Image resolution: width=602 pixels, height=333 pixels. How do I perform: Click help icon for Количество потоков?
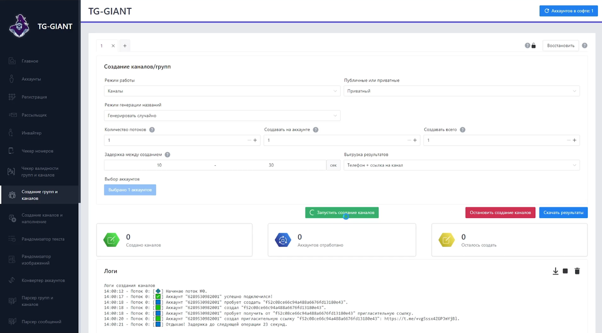tap(152, 130)
